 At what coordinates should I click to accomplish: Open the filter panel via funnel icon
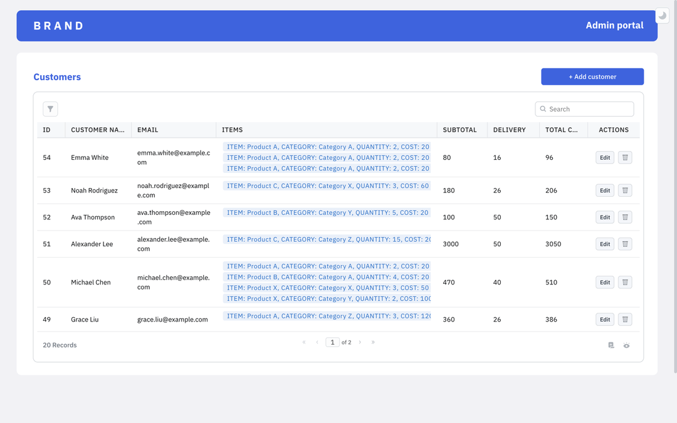[x=50, y=108]
